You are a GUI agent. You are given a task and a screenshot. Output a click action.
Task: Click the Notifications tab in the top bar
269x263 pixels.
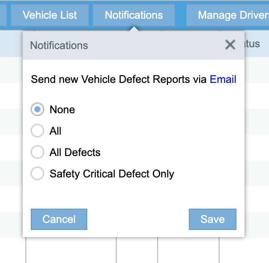click(134, 15)
